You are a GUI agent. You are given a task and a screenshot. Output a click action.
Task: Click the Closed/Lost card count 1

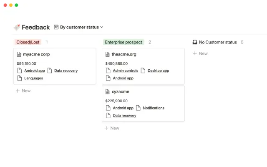(47, 42)
